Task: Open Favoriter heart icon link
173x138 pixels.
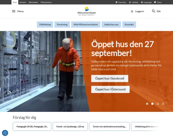Action: (116, 2)
